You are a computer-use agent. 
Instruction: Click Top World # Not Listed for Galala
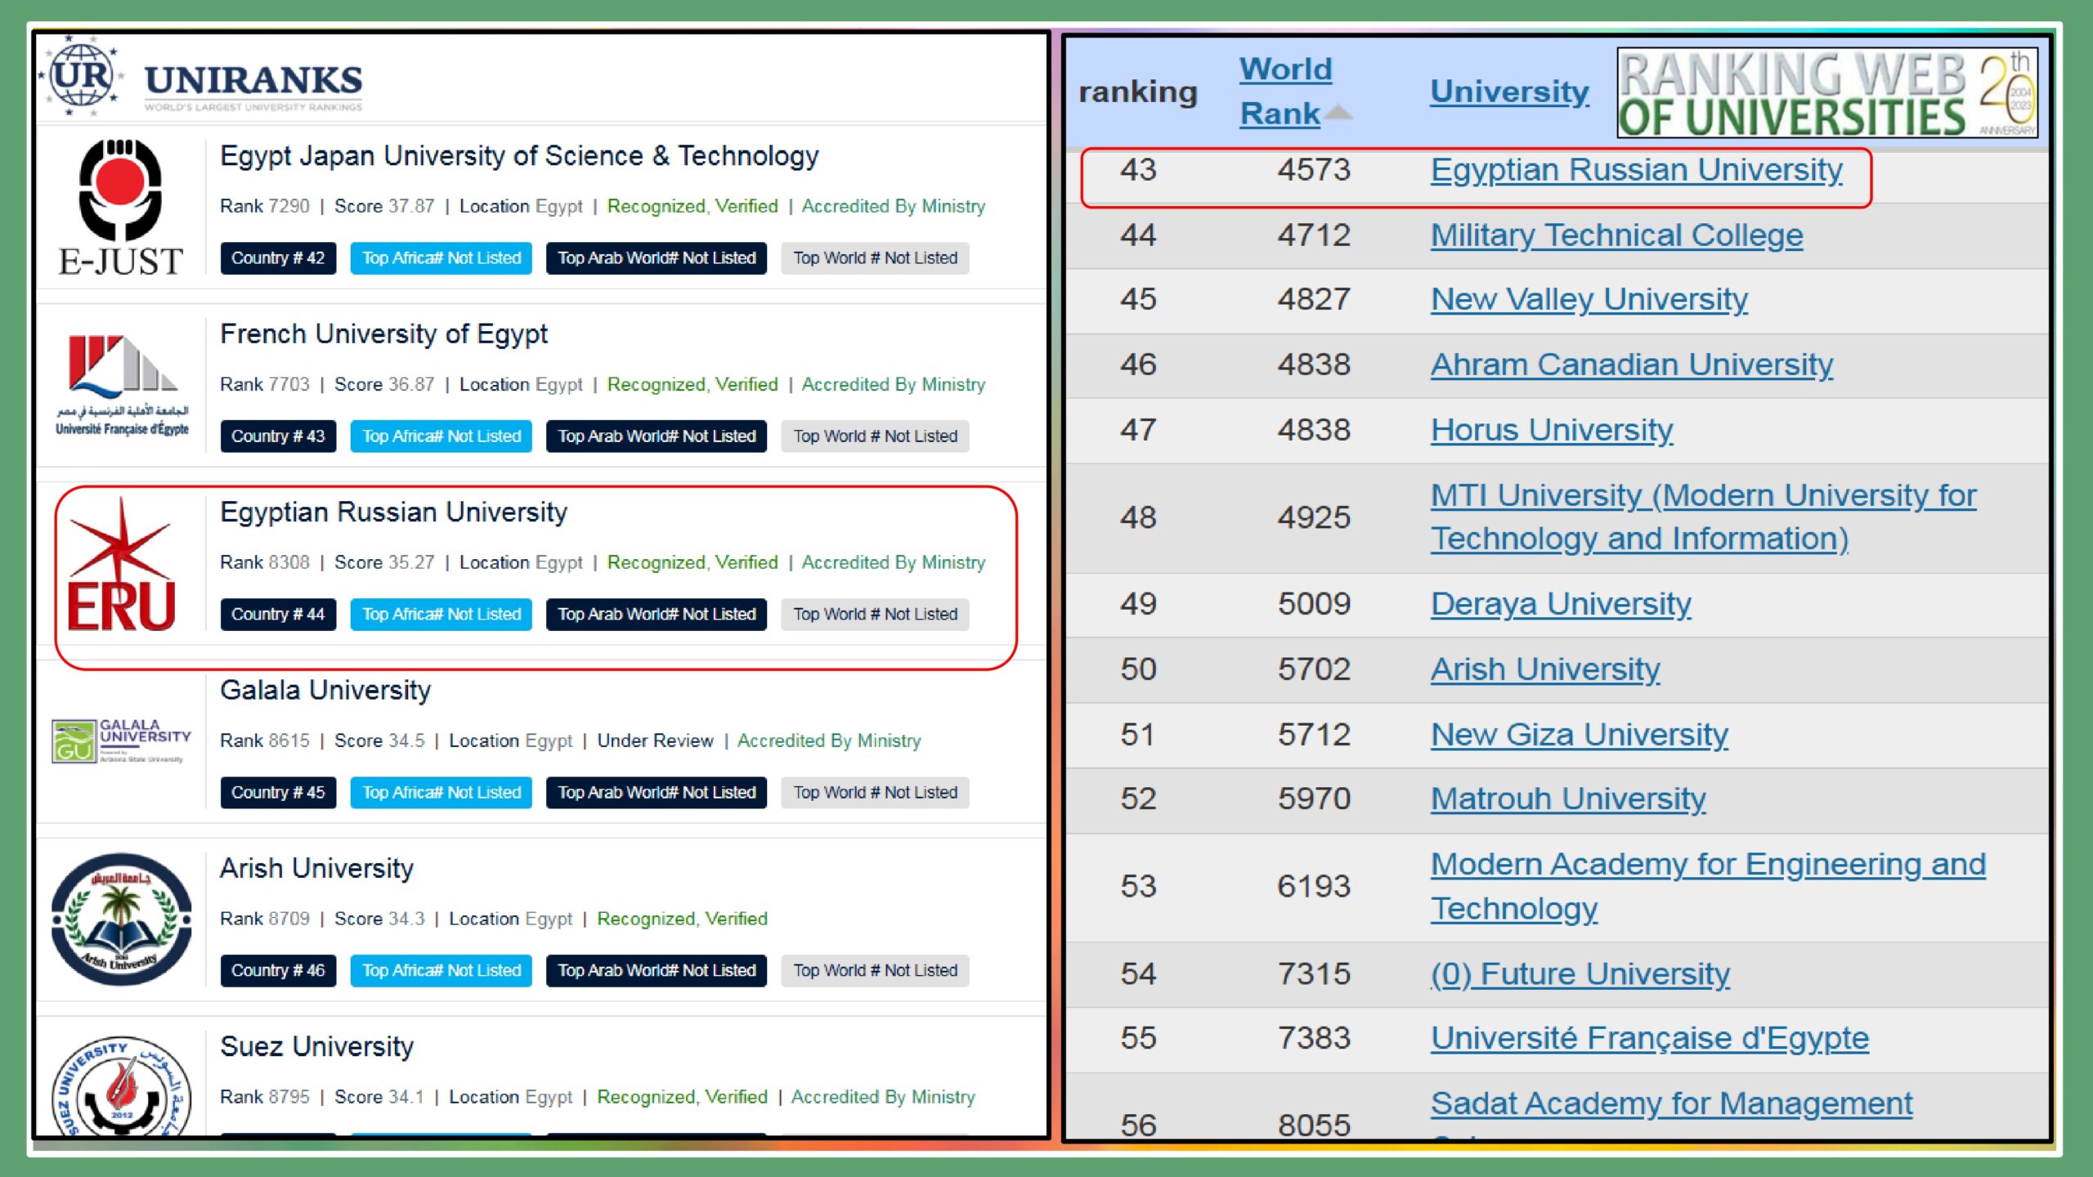pos(875,793)
